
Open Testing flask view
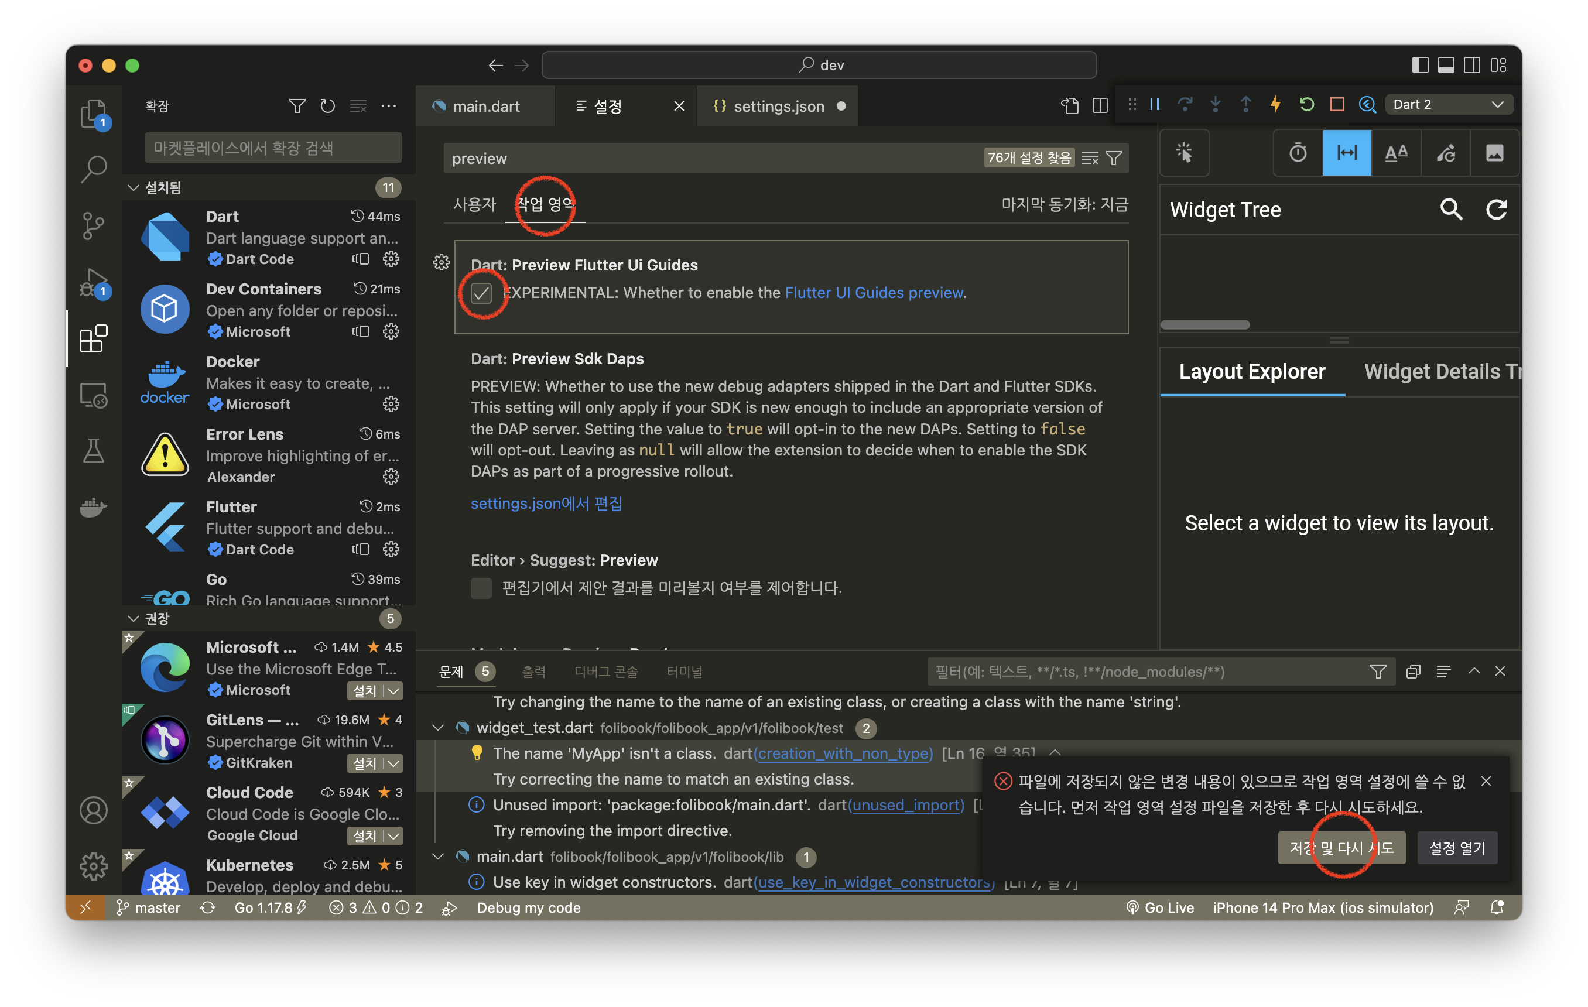pos(93,451)
